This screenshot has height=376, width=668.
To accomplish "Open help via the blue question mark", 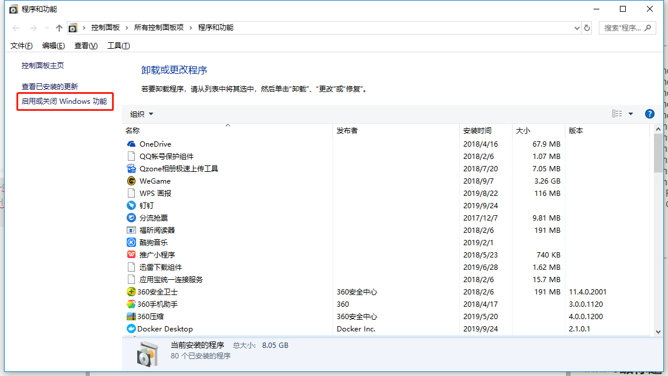I will tap(649, 113).
